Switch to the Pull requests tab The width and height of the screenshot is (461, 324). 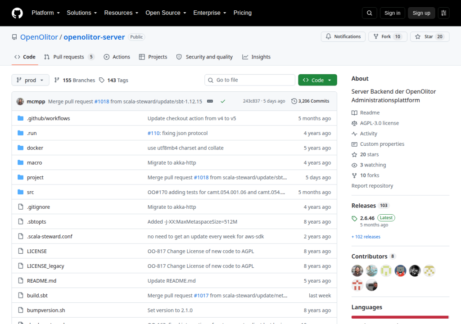point(69,57)
